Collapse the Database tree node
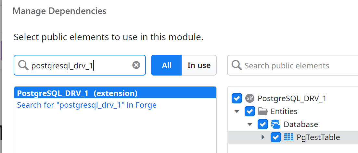The width and height of the screenshot is (358, 153). pos(250,124)
